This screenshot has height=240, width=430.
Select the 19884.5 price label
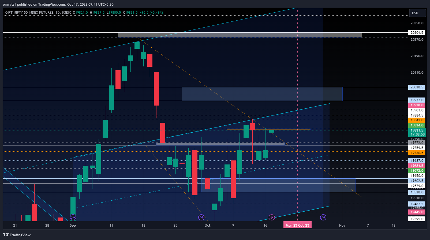pos(417,115)
